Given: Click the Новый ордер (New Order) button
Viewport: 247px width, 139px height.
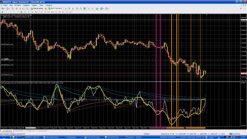Looking at the screenshot, I should 38,9.
